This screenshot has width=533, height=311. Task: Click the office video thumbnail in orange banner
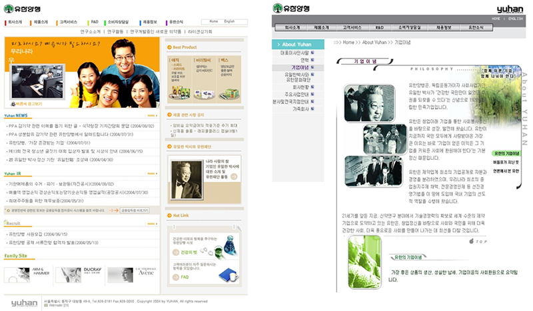(37, 82)
